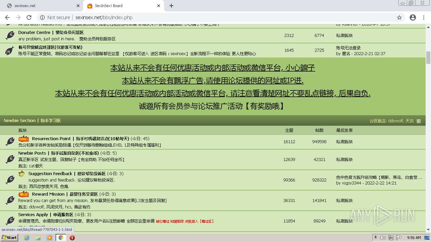This screenshot has width=431, height=242.
Task: Click the forum icon beside Services Apply
Action: (10, 221)
